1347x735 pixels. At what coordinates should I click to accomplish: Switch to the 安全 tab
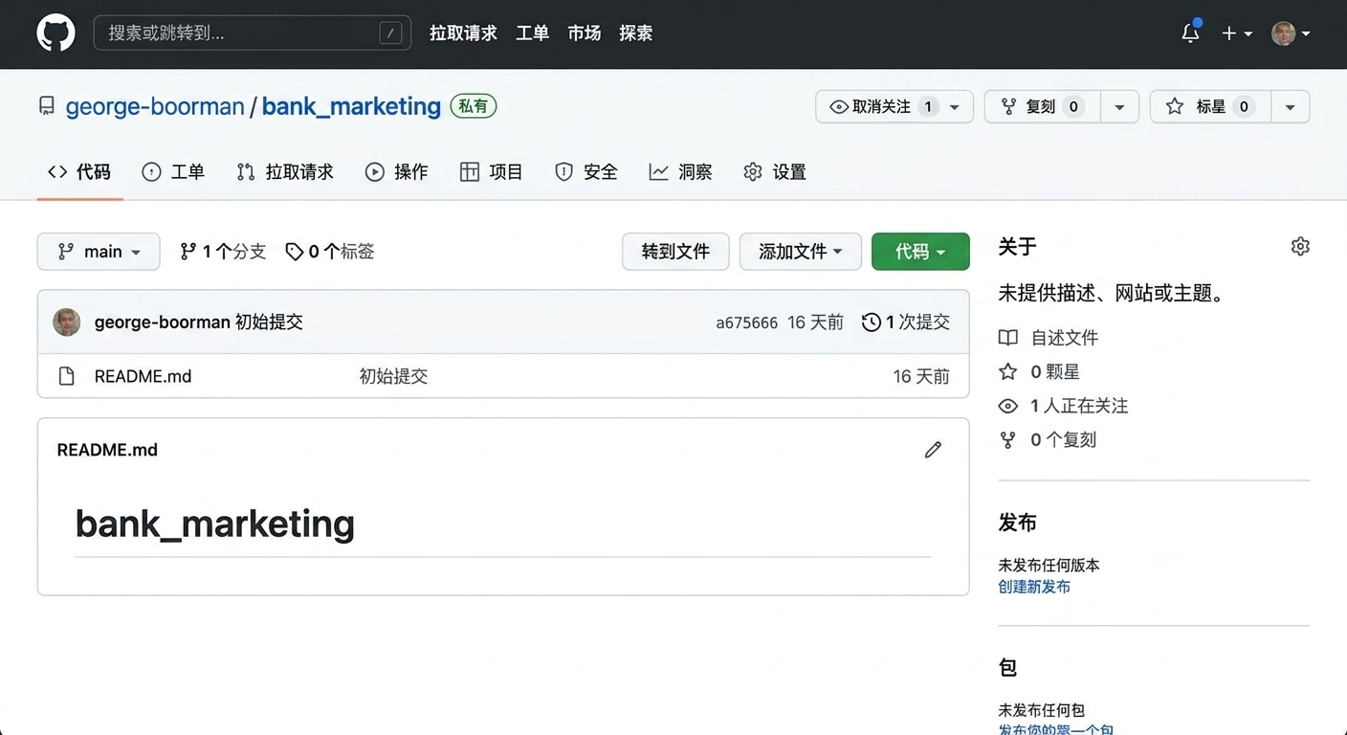click(585, 172)
